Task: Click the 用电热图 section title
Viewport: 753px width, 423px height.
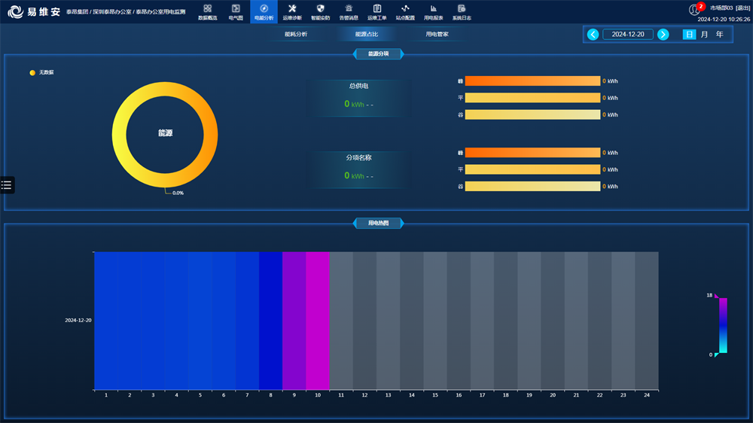Action: tap(379, 224)
